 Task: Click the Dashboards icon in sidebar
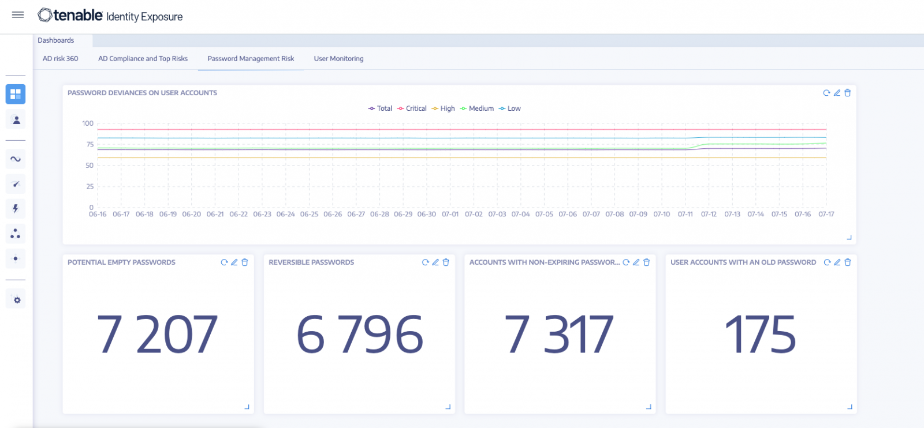pos(16,94)
